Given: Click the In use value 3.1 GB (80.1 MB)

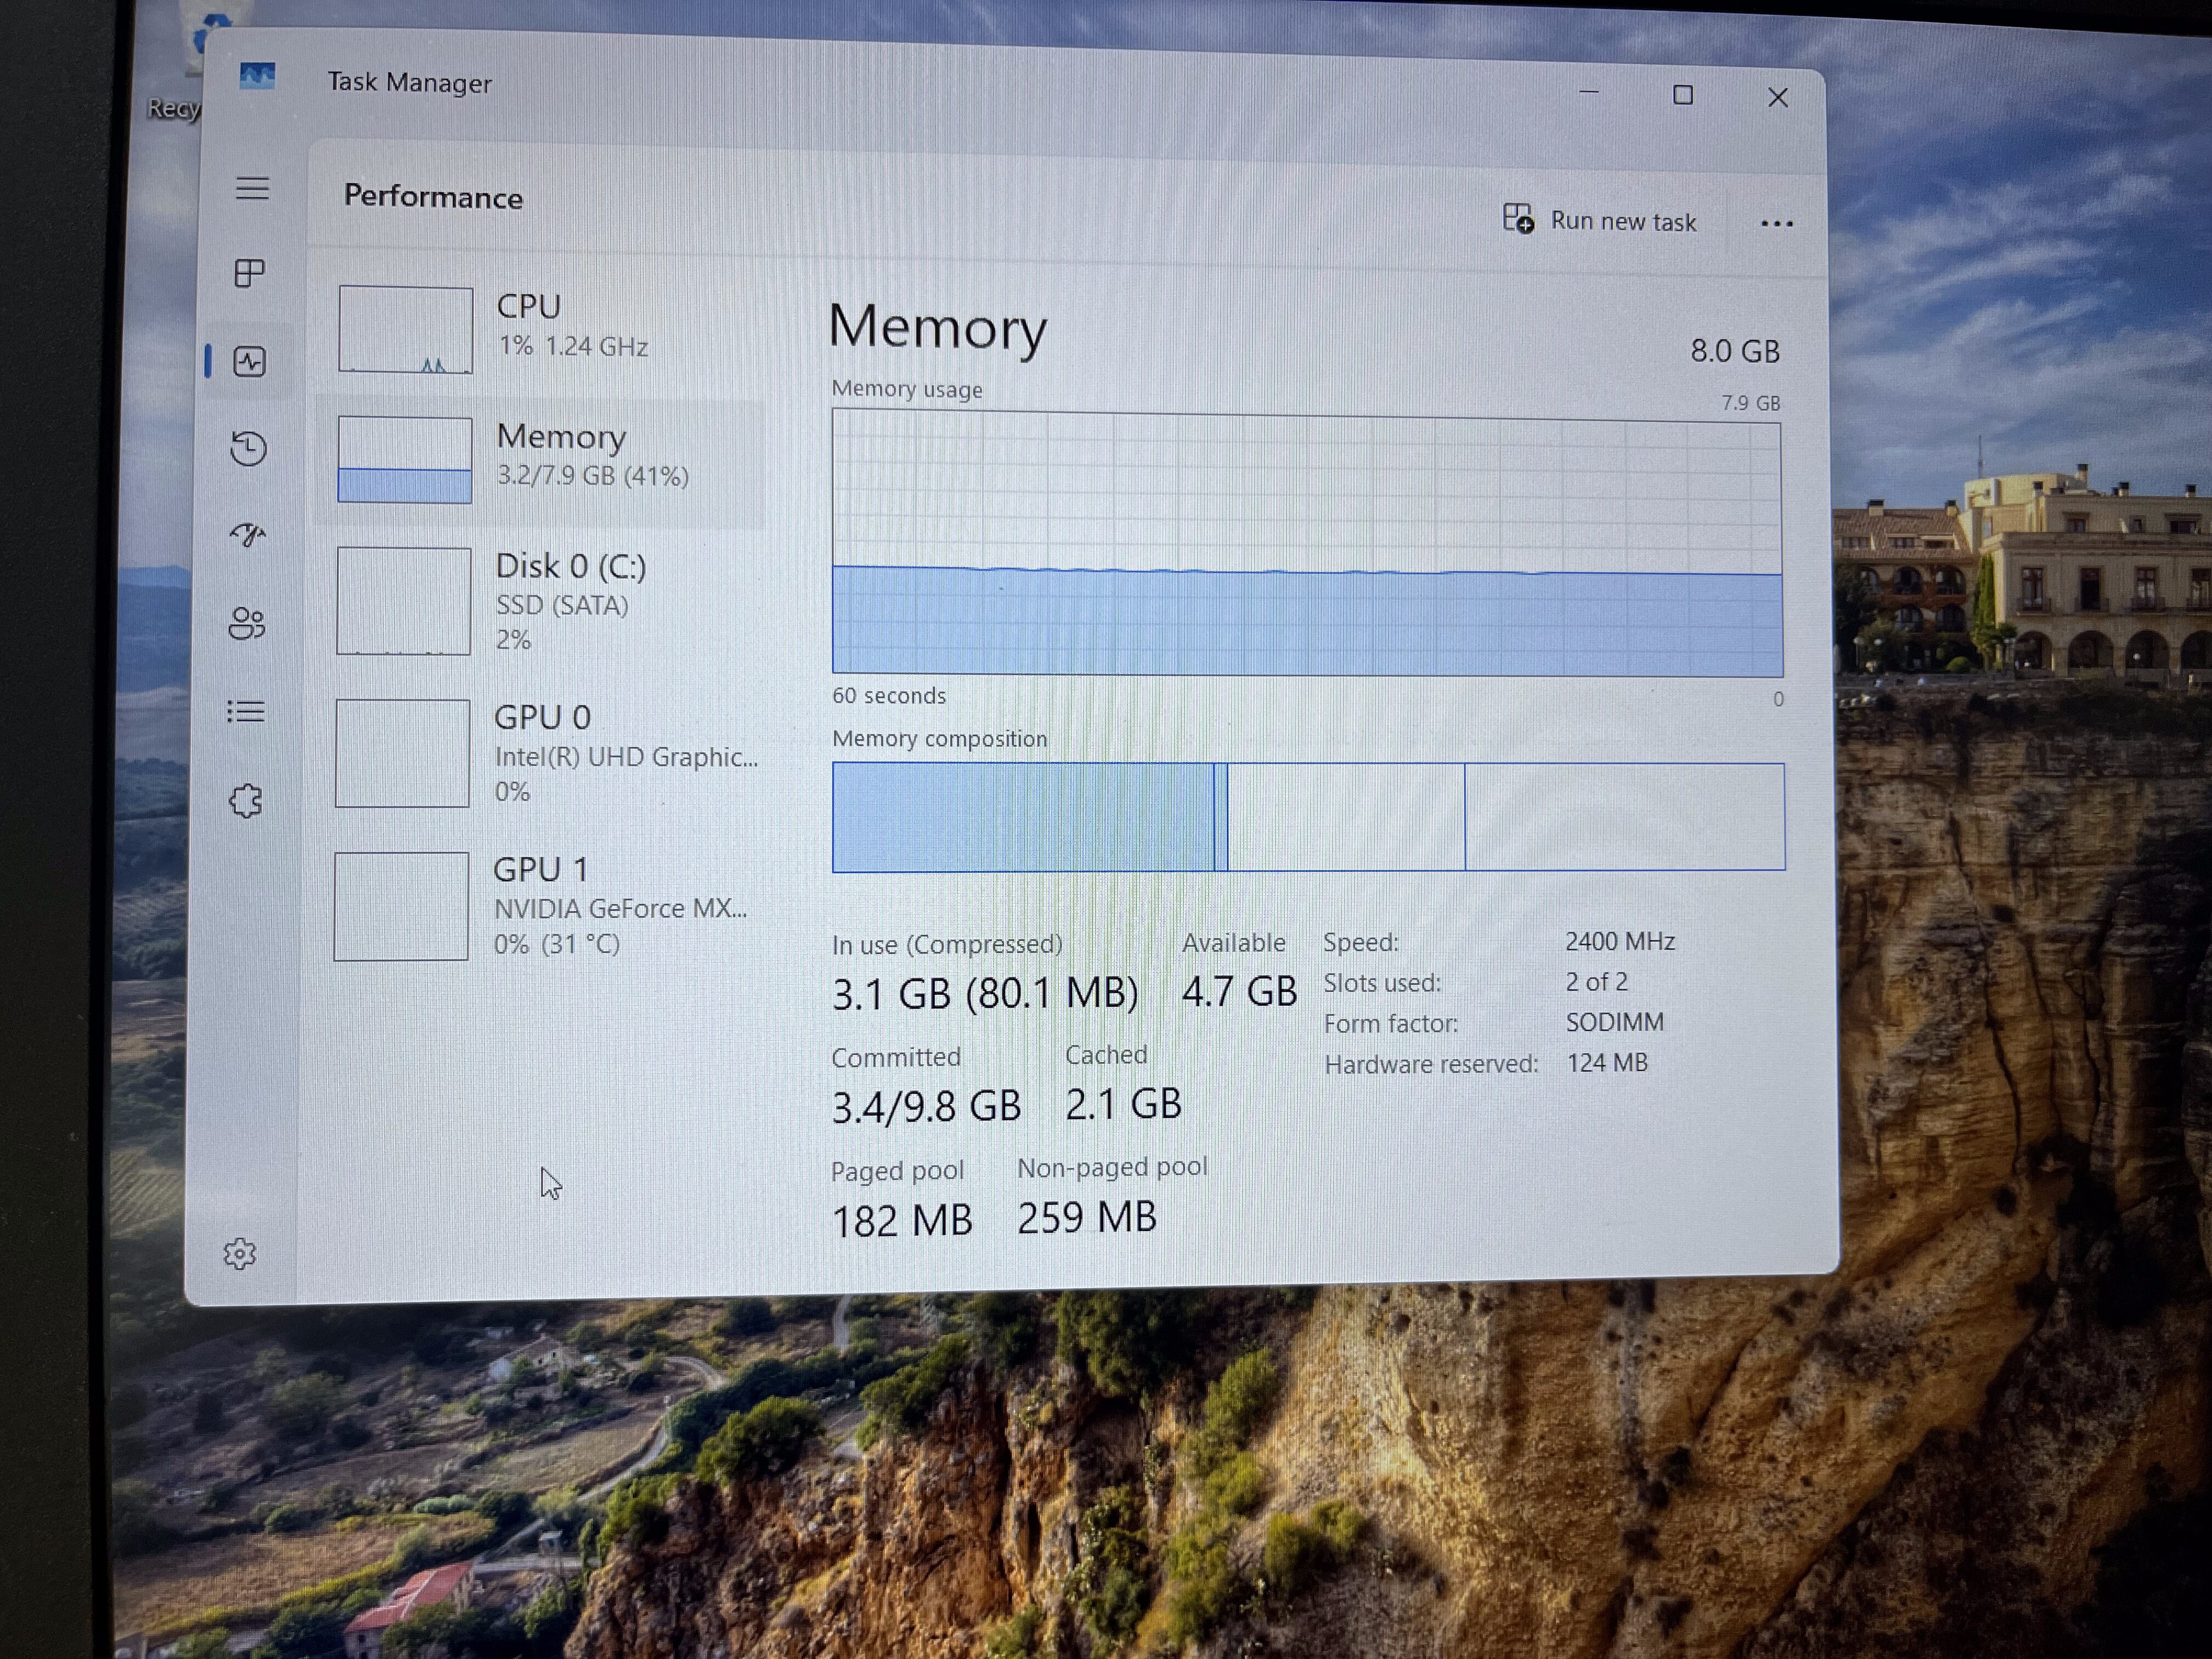Looking at the screenshot, I should 985,994.
